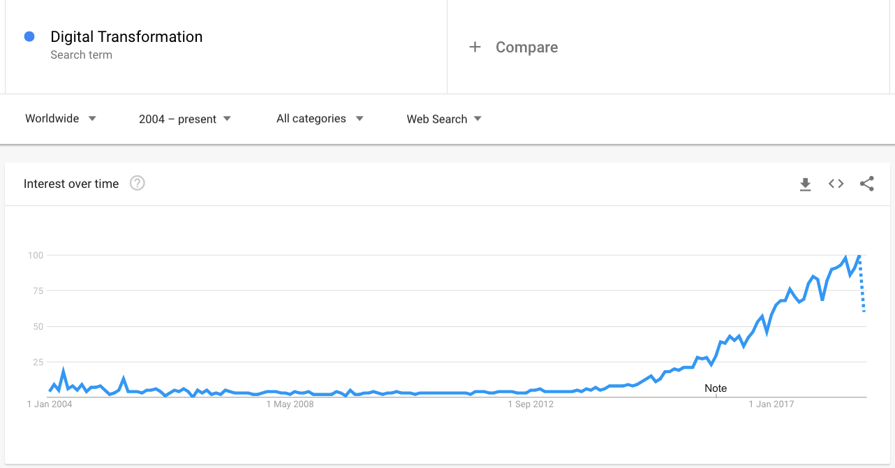Click the dotted projected segment of the line
The width and height of the screenshot is (895, 468).
point(862,284)
